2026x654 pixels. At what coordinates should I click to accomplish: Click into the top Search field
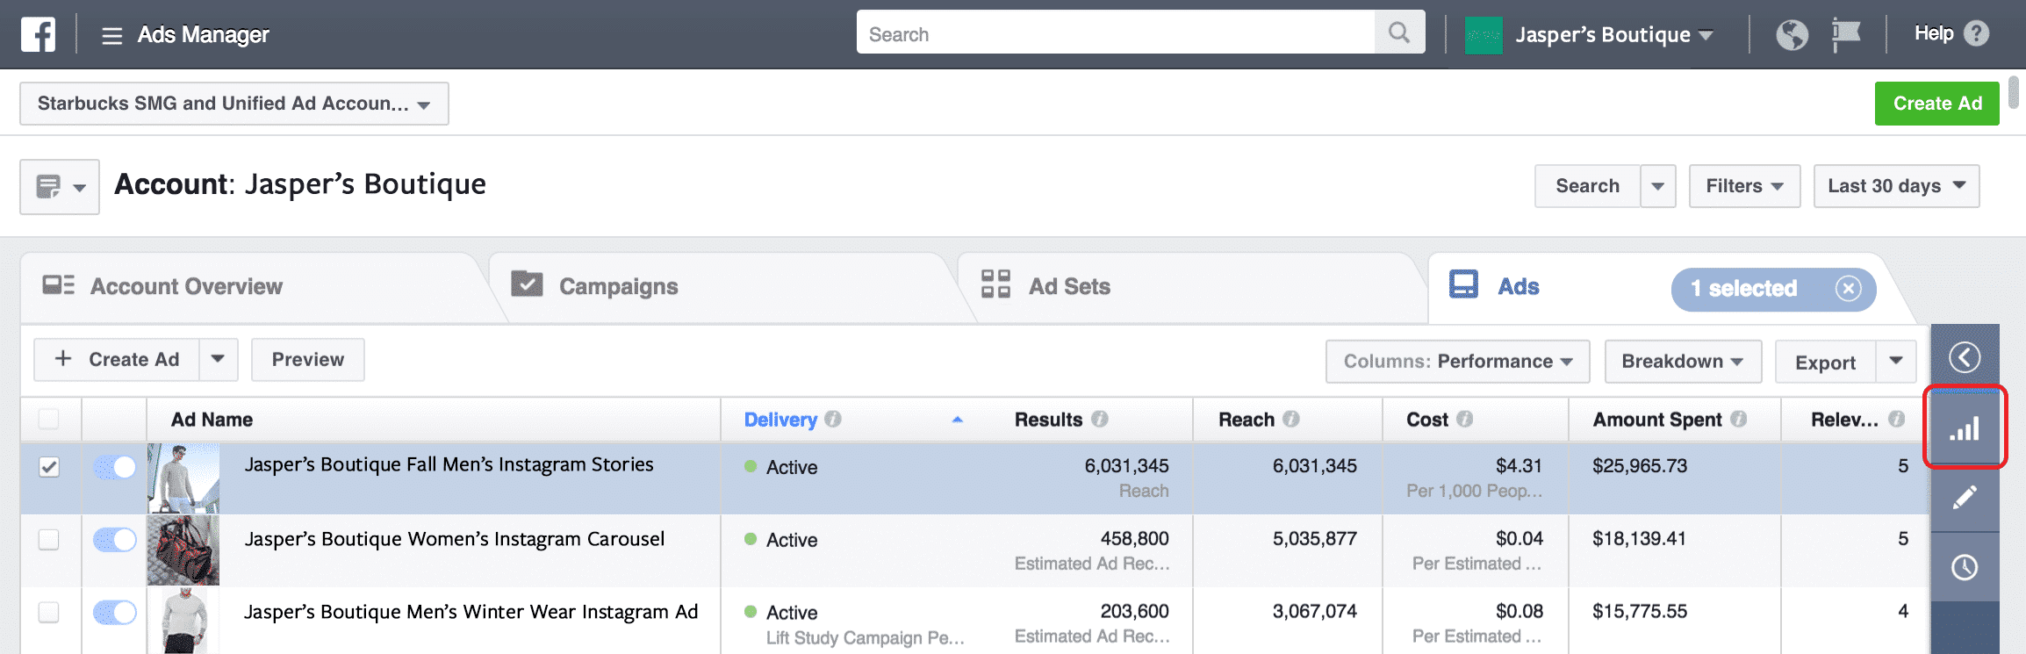tap(1116, 32)
